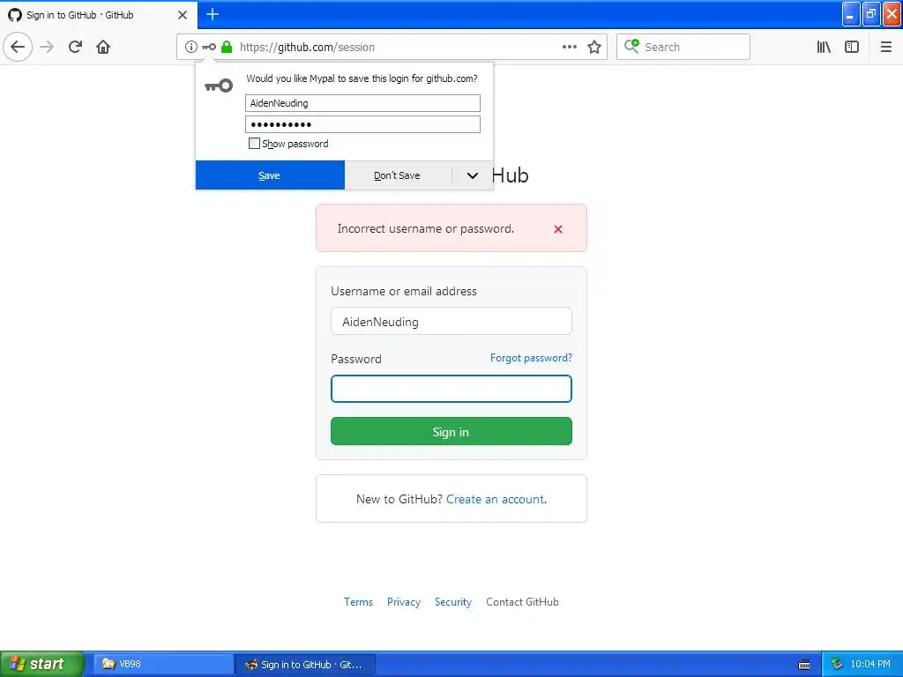Open the Windows start menu

click(x=41, y=664)
